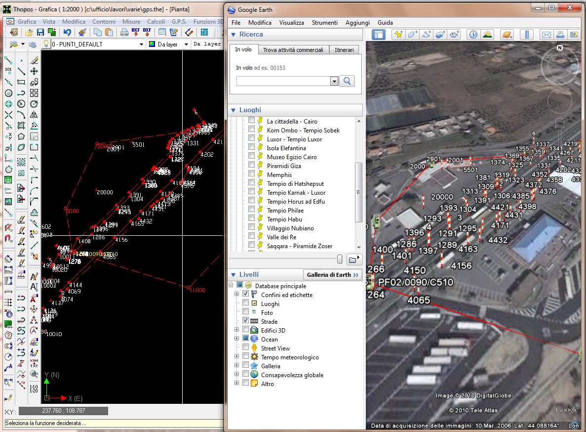This screenshot has height=432, width=586.
Task: Click the N north compass control
Action: point(559,47)
